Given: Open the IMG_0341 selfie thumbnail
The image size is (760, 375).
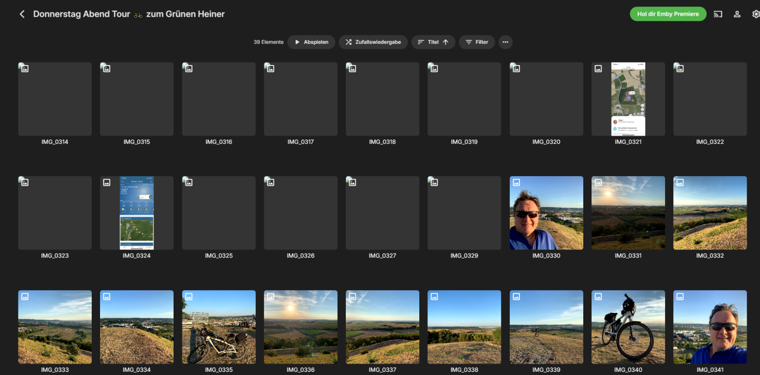Looking at the screenshot, I should (709, 327).
